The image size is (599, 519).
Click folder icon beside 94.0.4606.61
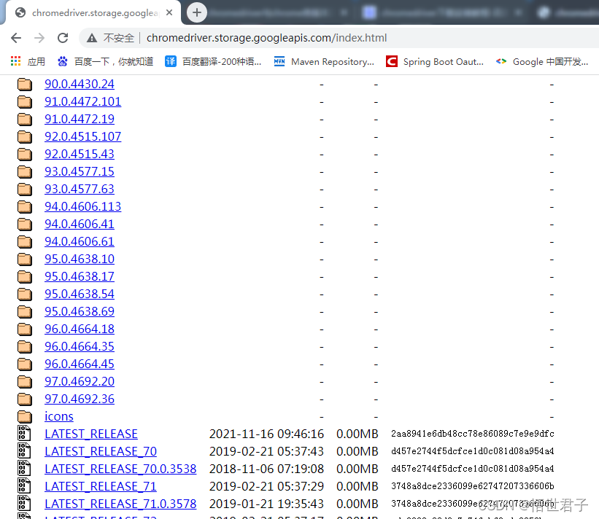pyautogui.click(x=25, y=241)
